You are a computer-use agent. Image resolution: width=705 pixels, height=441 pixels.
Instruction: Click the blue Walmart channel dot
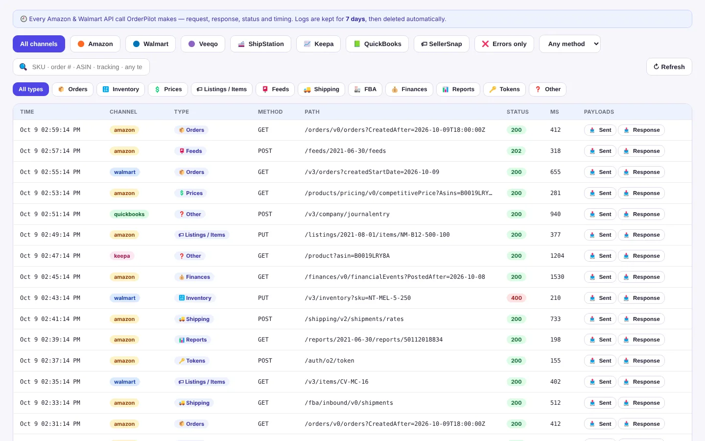click(137, 44)
